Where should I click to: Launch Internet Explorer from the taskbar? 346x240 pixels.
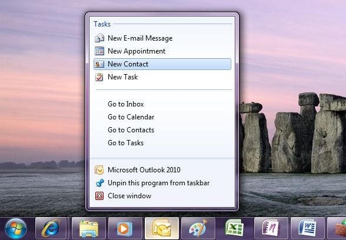click(51, 228)
